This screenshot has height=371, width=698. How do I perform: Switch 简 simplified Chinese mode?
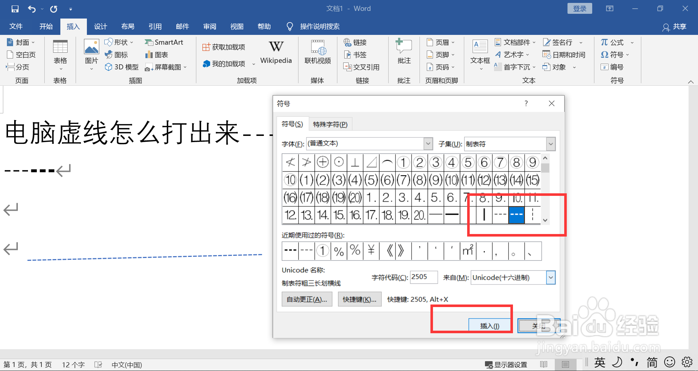(x=652, y=362)
